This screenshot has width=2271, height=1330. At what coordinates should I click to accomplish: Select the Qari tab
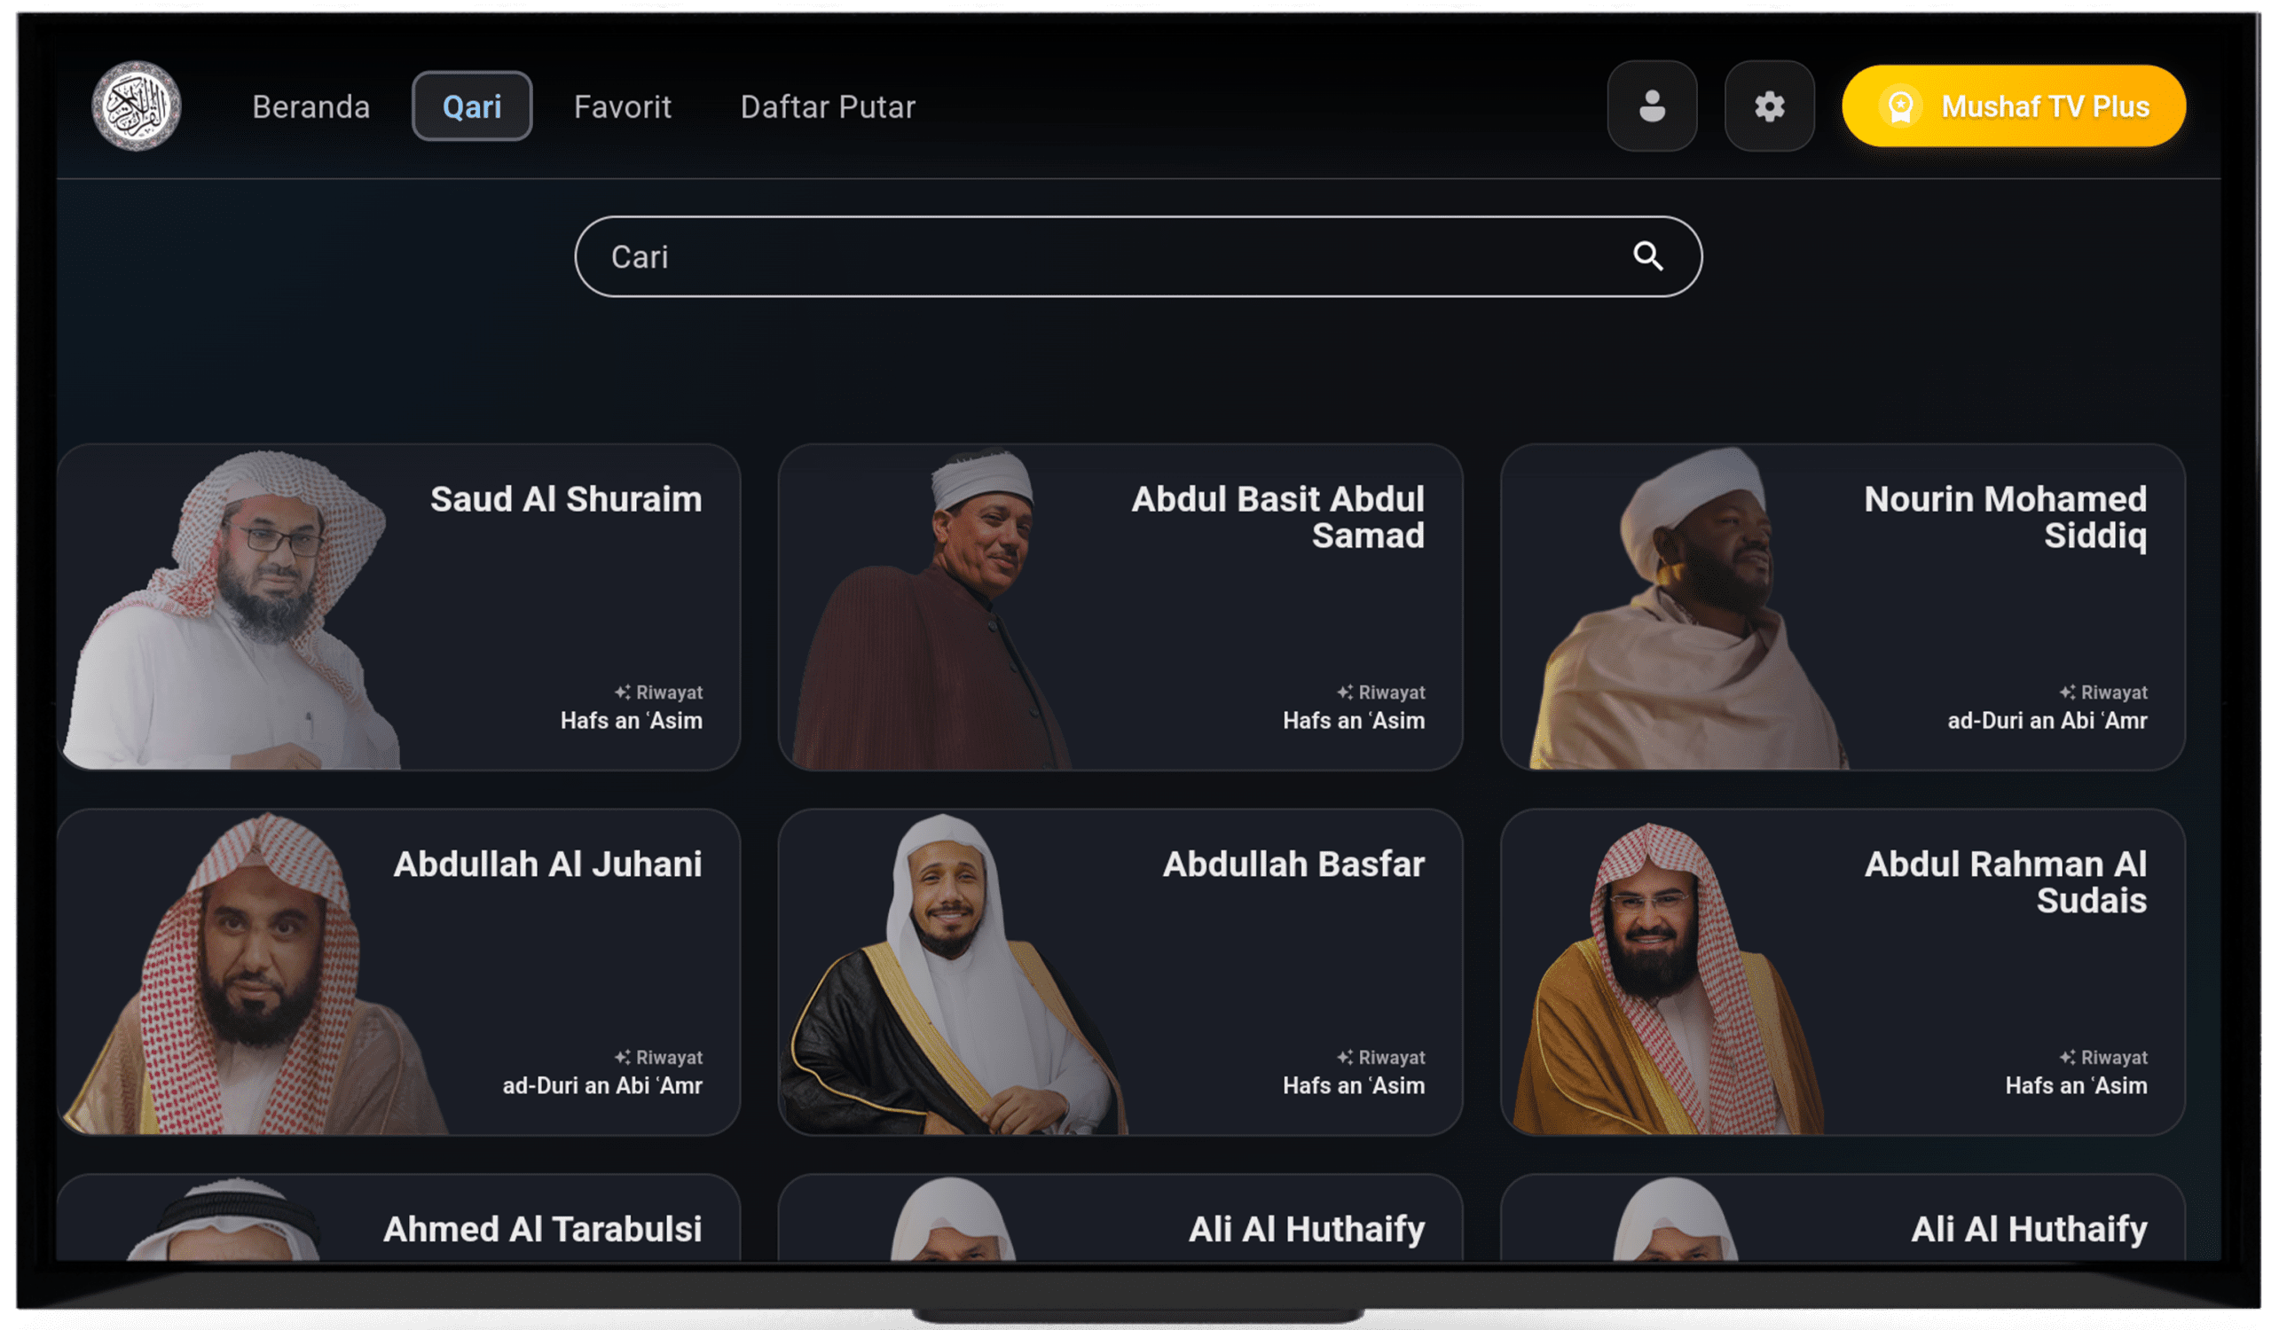[x=471, y=106]
